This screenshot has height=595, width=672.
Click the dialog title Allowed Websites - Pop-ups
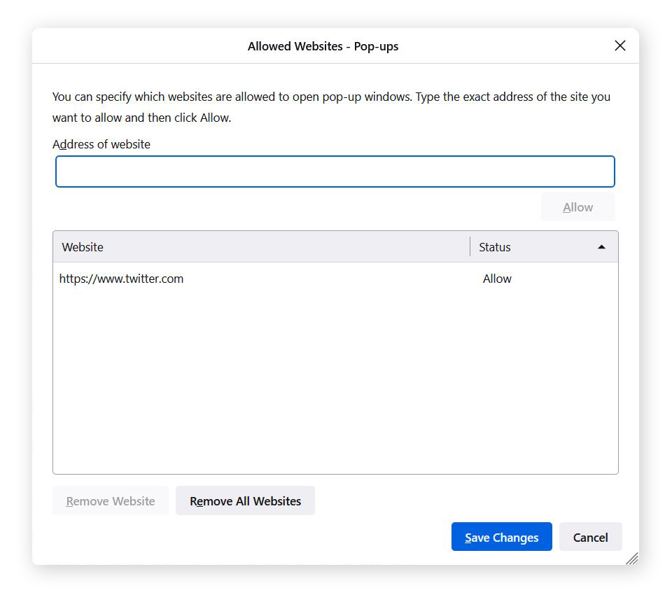pyautogui.click(x=323, y=46)
